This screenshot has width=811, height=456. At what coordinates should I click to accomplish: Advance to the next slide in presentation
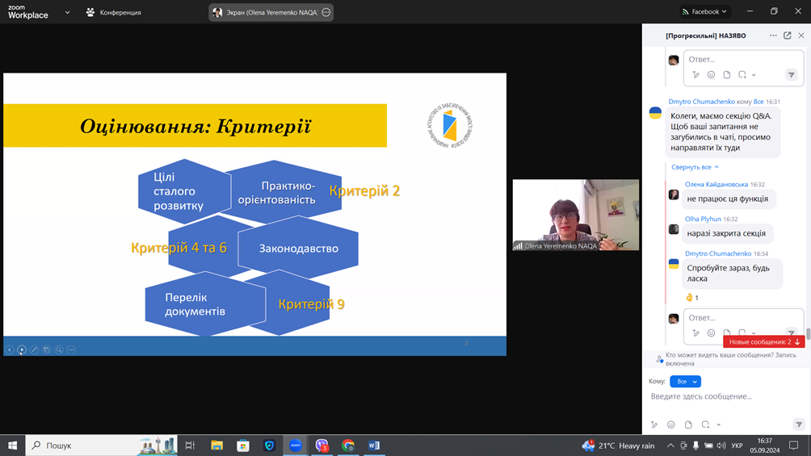click(x=22, y=349)
